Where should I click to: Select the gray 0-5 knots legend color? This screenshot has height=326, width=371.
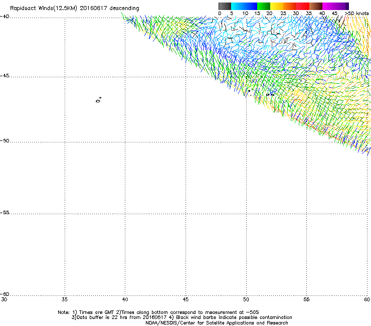[x=225, y=6]
